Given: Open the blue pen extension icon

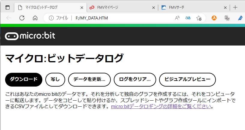Looking at the screenshot, I should [x=240, y=18].
